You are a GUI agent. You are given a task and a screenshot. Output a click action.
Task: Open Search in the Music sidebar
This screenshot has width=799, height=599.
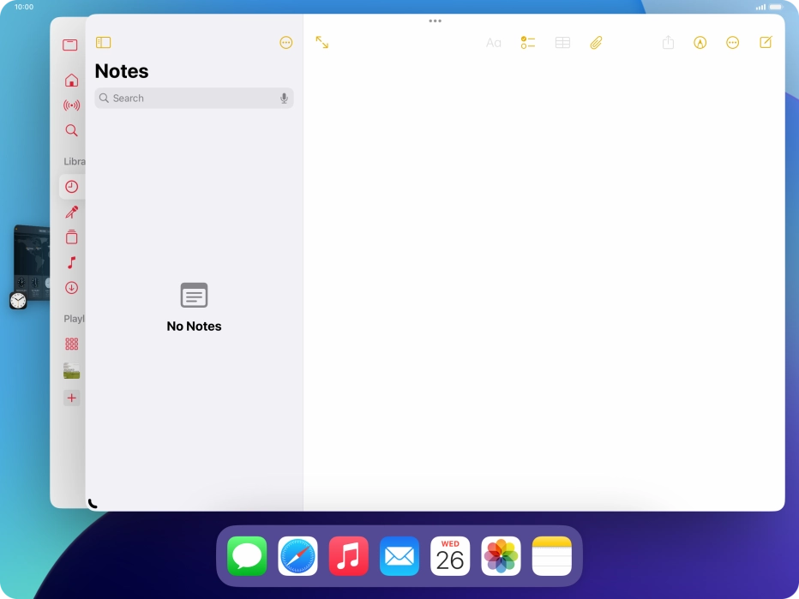coord(72,130)
